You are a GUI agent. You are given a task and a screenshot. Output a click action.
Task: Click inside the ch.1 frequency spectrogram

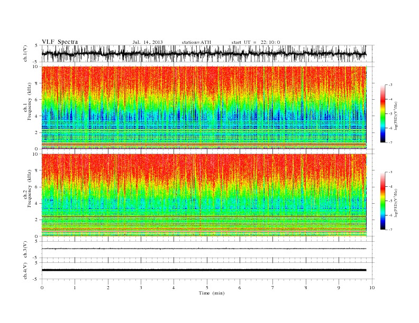click(x=204, y=108)
